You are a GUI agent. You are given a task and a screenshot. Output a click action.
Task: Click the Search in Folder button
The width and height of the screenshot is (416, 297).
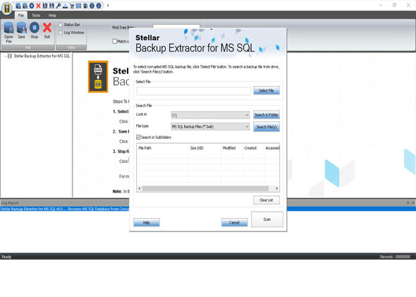(x=267, y=115)
